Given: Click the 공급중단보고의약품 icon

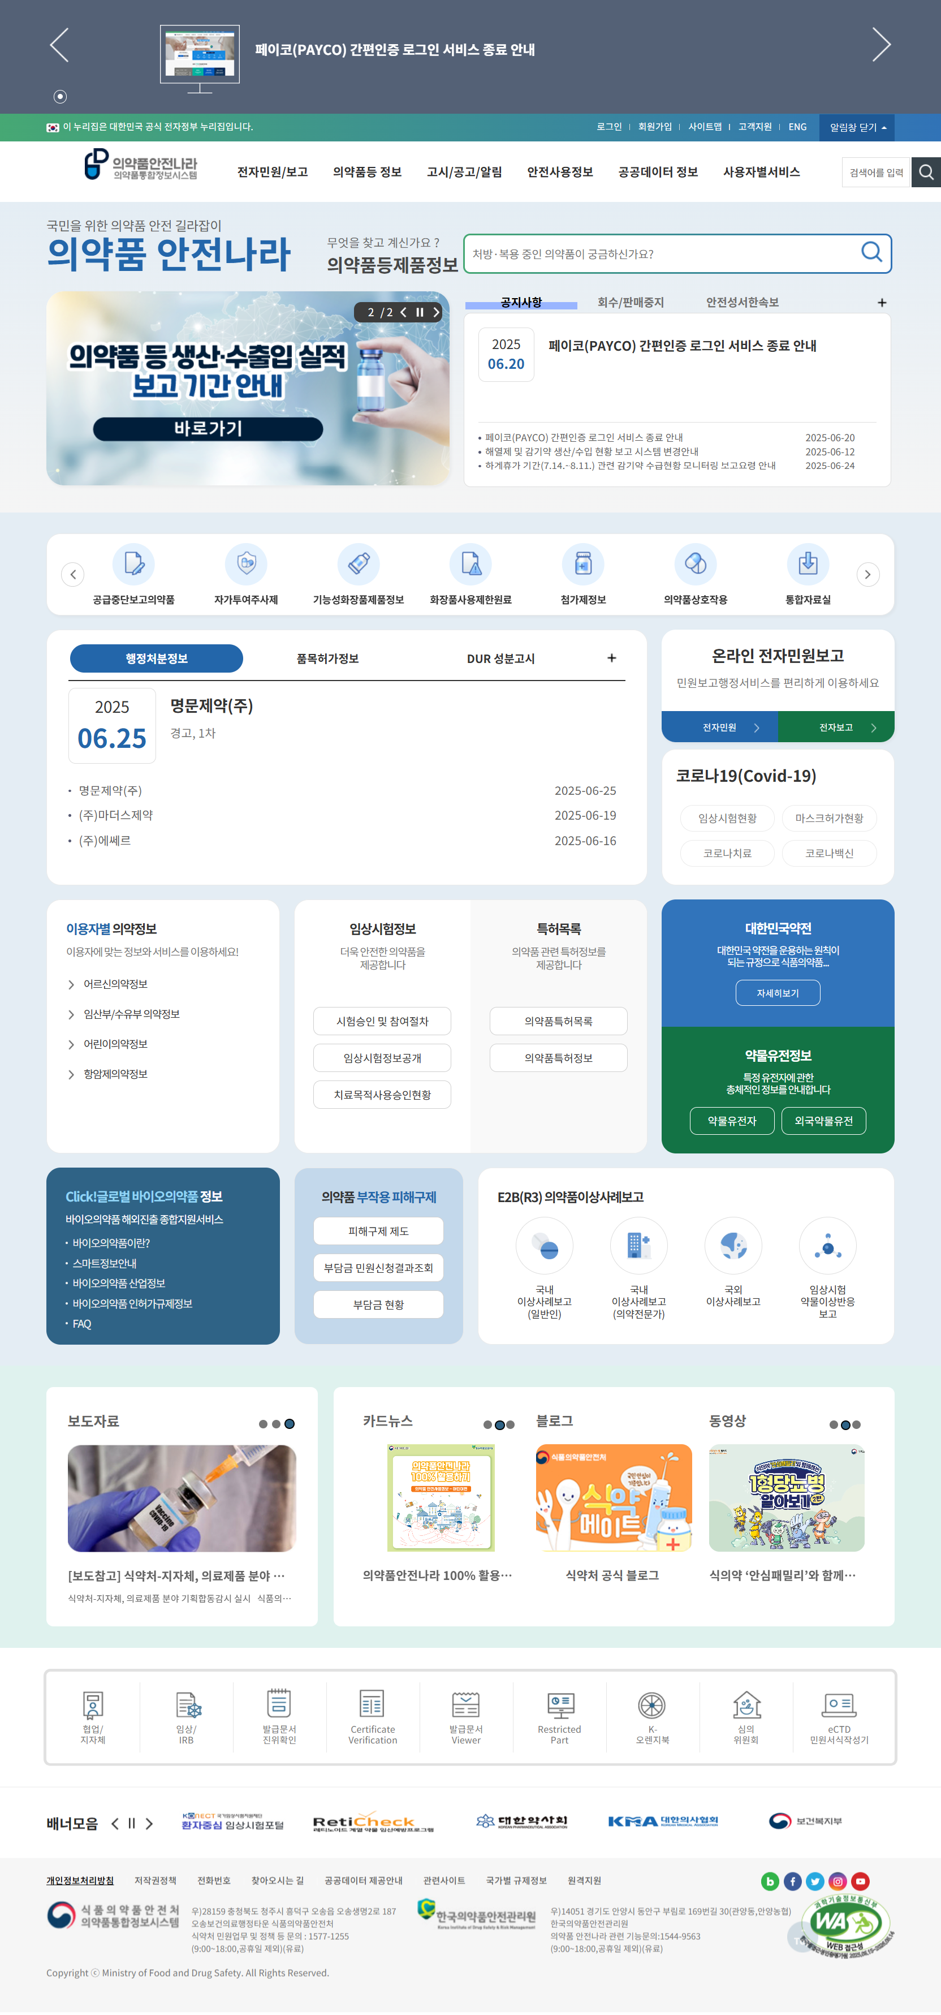Looking at the screenshot, I should (133, 564).
